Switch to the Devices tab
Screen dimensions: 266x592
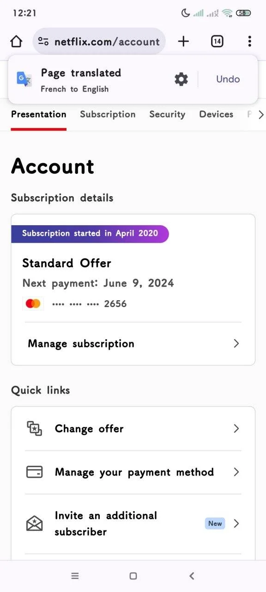[216, 114]
